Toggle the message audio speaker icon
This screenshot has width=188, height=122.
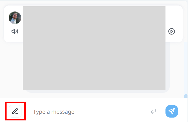[x=15, y=31]
